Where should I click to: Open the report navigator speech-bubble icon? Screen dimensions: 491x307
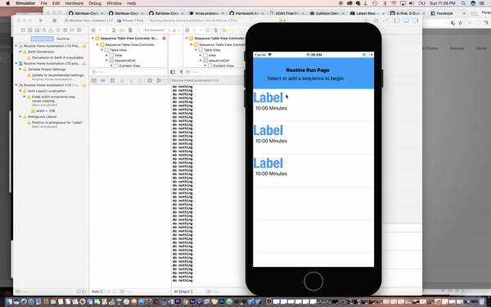[x=79, y=30]
